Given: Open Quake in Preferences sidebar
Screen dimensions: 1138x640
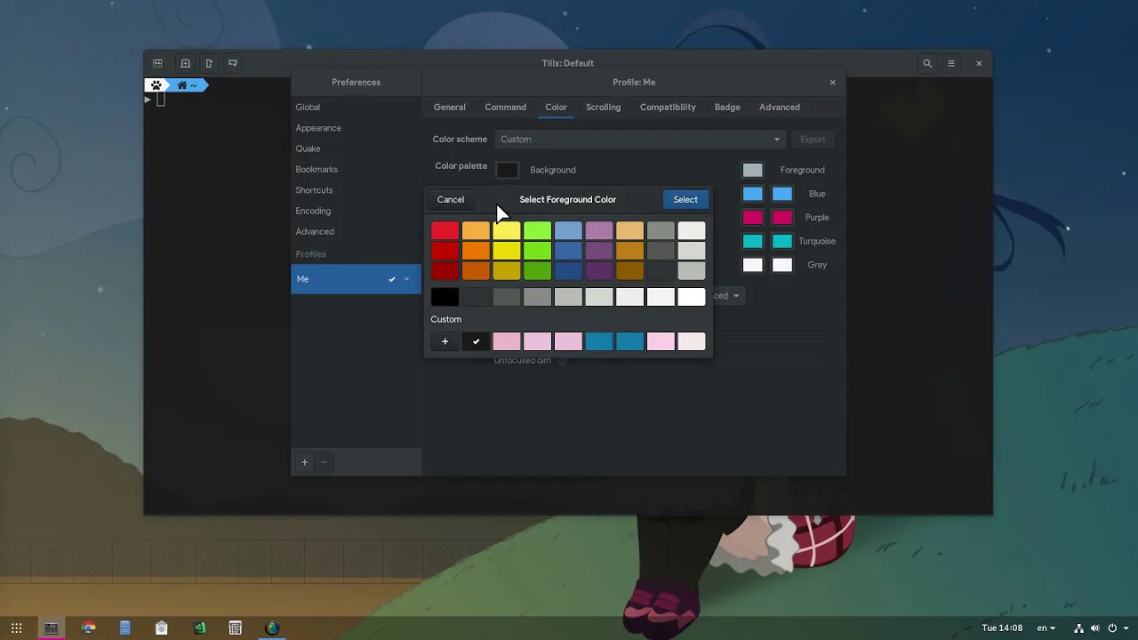Looking at the screenshot, I should pyautogui.click(x=356, y=148).
